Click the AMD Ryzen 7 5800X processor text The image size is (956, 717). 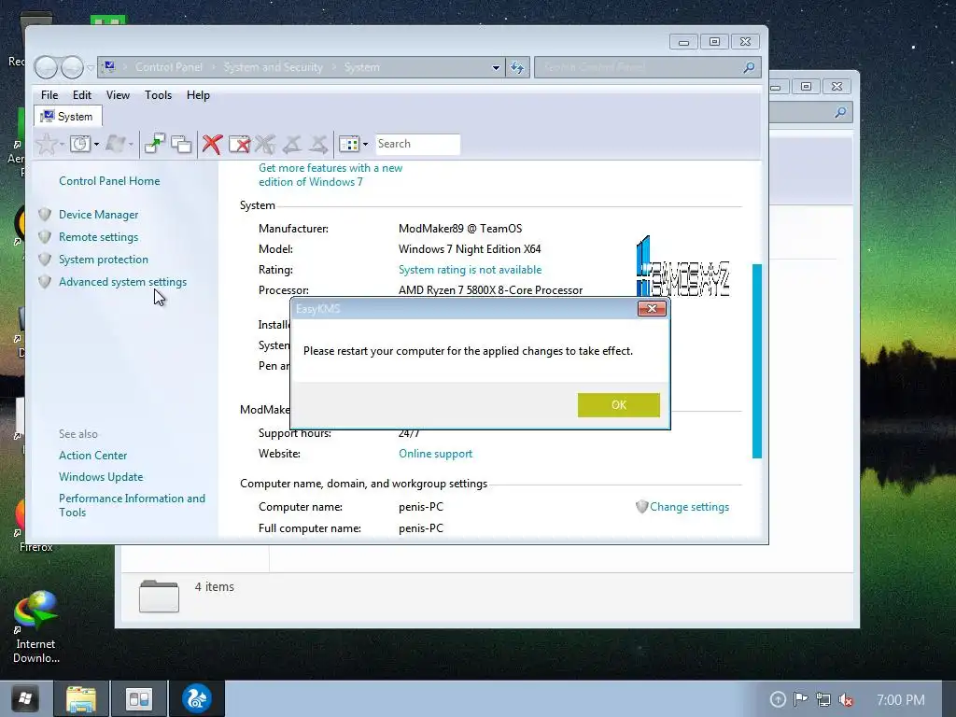[x=490, y=290]
